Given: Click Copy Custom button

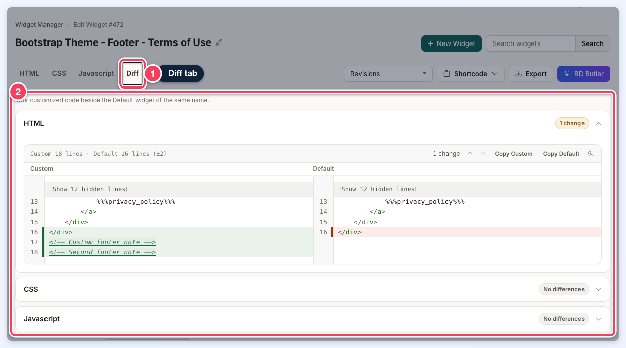Looking at the screenshot, I should point(514,154).
